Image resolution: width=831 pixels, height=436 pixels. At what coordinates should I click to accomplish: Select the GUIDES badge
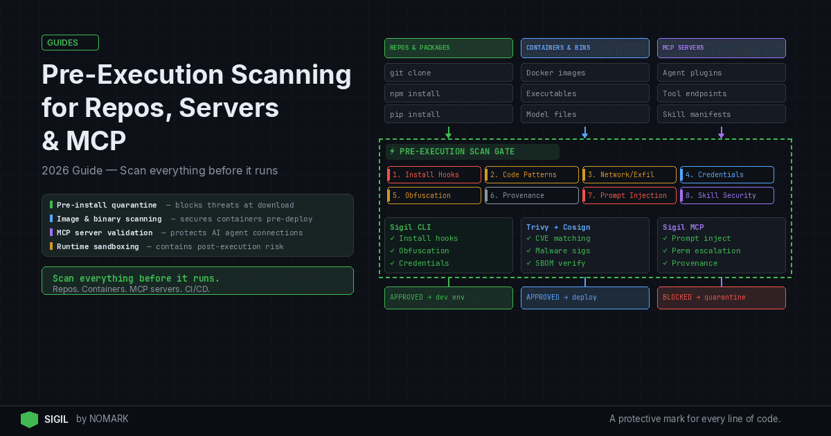[69, 42]
